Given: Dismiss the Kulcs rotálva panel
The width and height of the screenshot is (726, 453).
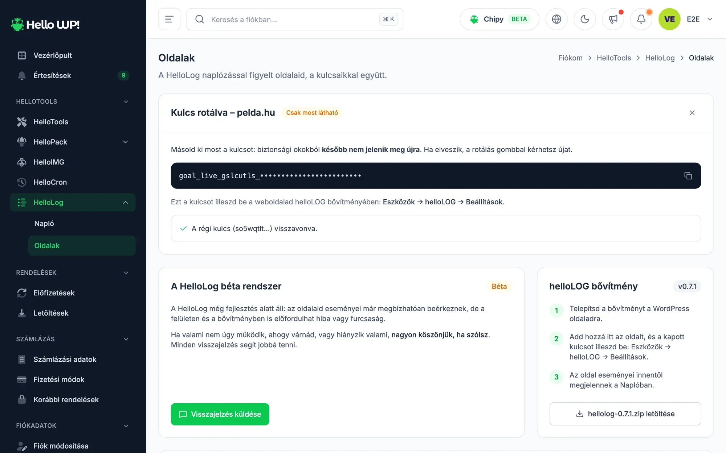Looking at the screenshot, I should 692,113.
